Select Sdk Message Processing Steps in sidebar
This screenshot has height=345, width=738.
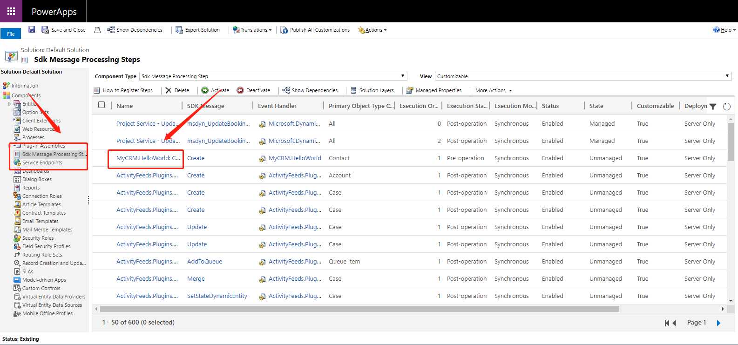click(54, 154)
